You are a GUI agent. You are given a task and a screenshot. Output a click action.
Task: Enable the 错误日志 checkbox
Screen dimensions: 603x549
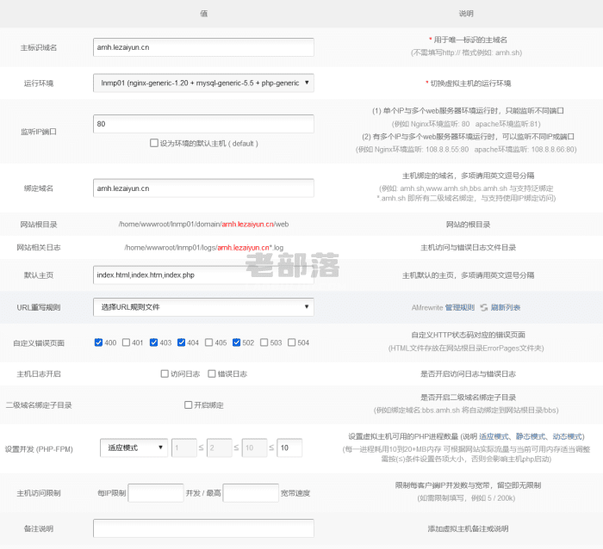[x=212, y=373]
